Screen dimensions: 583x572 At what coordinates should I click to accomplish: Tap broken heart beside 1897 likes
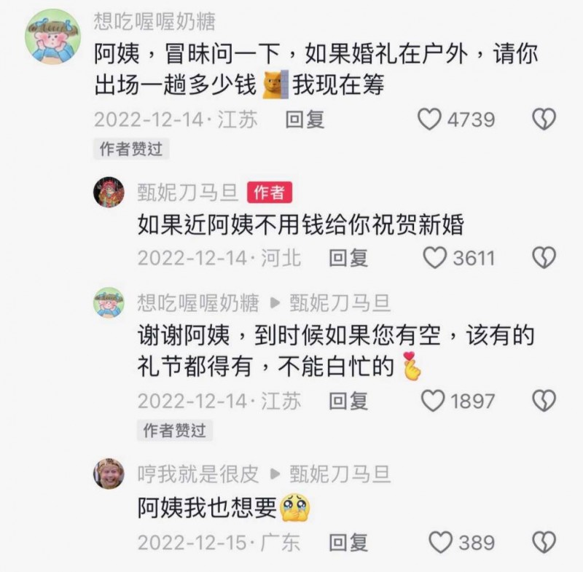[x=544, y=401]
